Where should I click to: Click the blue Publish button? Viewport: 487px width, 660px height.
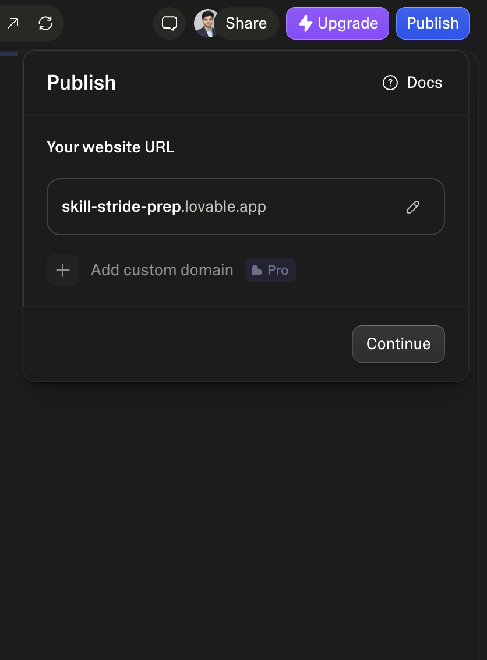click(x=433, y=23)
